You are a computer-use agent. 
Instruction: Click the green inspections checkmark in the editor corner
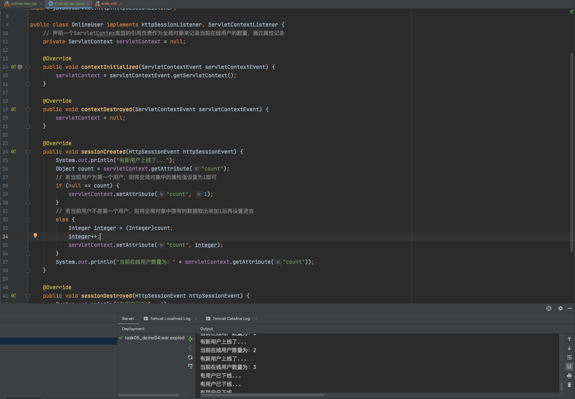pyautogui.click(x=571, y=12)
